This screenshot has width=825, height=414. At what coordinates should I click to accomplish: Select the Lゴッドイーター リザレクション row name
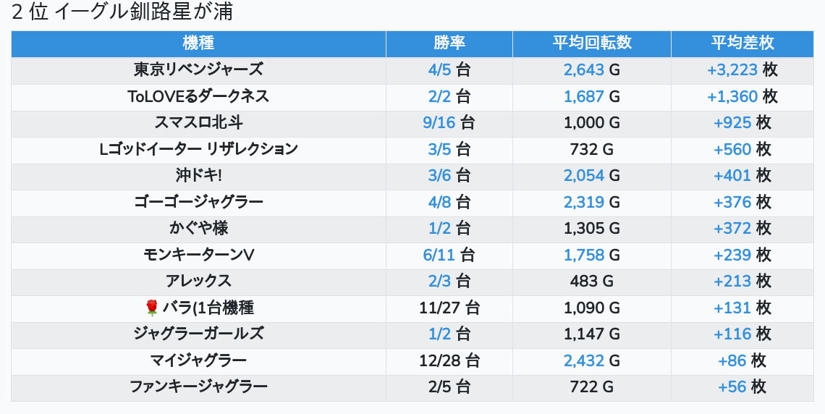tap(198, 150)
